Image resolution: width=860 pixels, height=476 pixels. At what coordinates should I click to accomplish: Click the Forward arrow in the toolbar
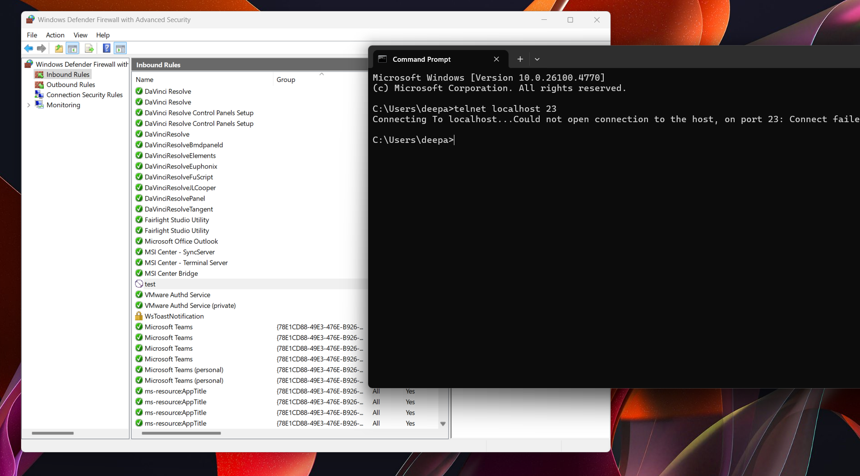(42, 48)
